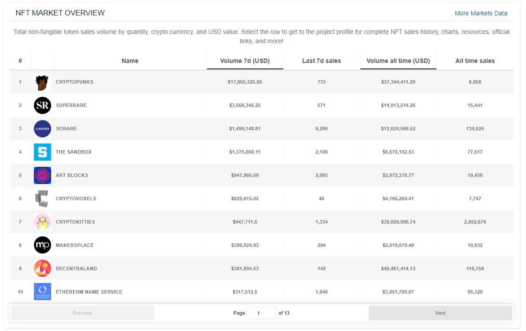Click Sorare last 7d sales 9,286
526x331 pixels.
pyautogui.click(x=321, y=129)
